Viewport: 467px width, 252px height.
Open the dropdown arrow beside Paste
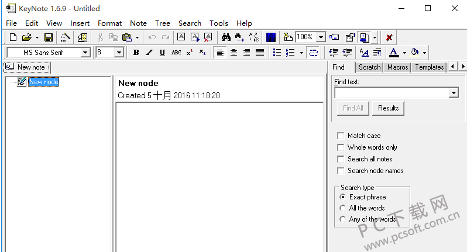pos(137,37)
